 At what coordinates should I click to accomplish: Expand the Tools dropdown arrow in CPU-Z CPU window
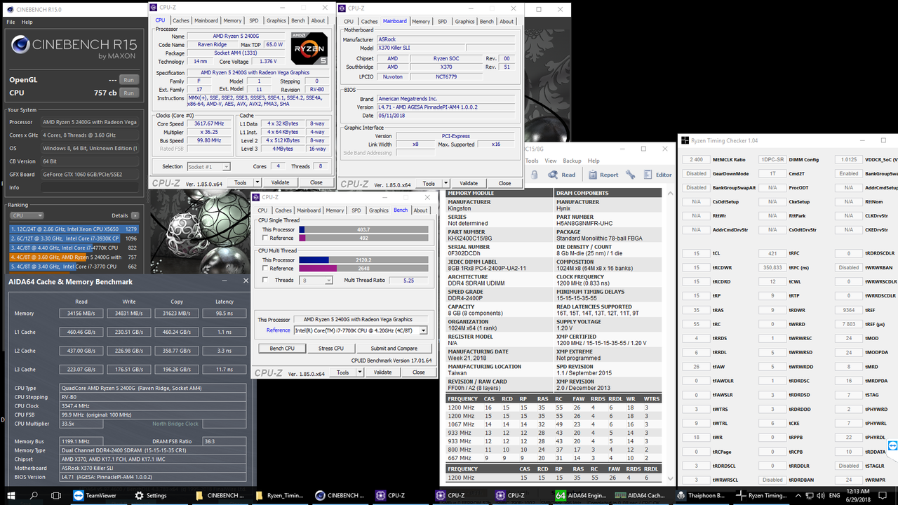[257, 182]
